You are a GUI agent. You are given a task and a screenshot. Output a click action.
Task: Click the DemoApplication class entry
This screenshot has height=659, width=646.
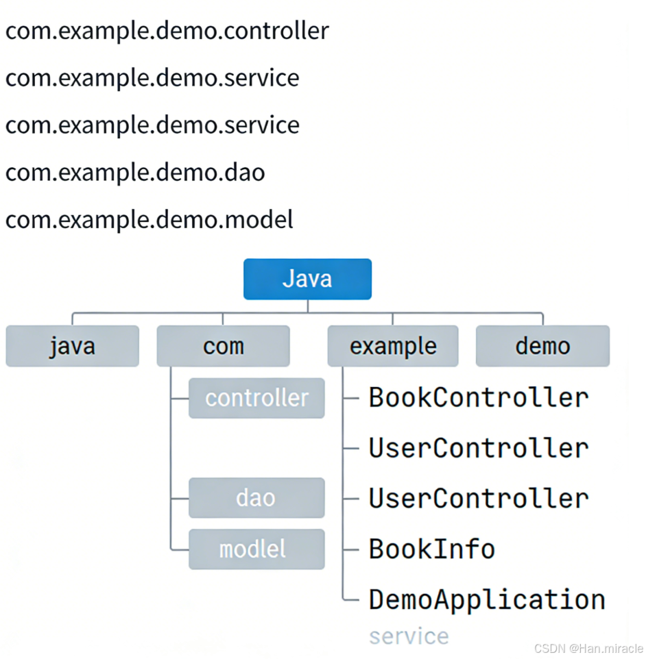[x=487, y=599]
